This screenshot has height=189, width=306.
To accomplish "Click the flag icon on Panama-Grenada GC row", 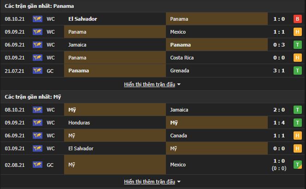I will coord(37,71).
